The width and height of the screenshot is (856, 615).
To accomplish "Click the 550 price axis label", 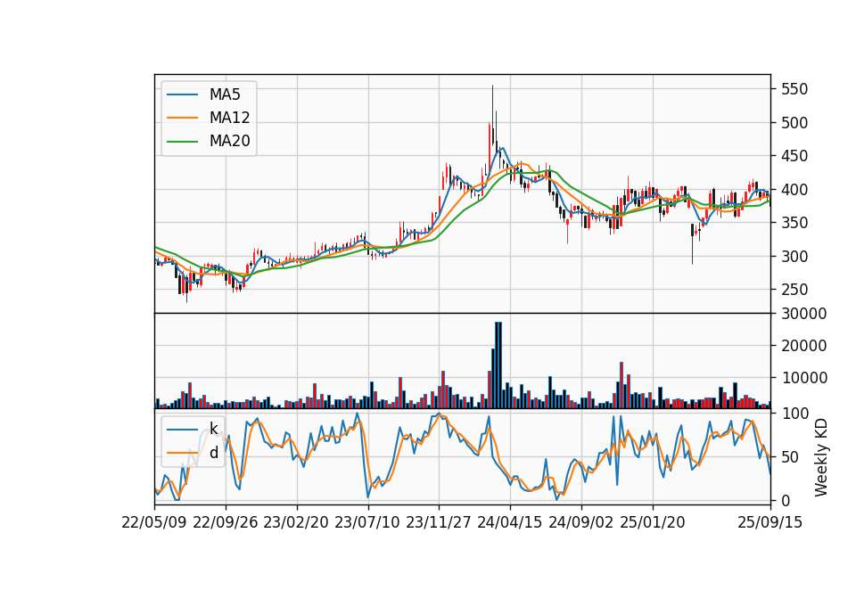I will (x=794, y=89).
